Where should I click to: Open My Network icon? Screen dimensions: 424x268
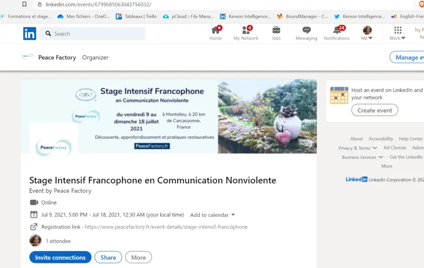pos(246,30)
